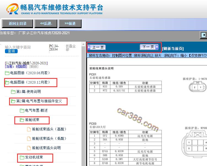Click the 872 wire cell in FC01 table
This screenshot has width=207, height=166.
105,91
